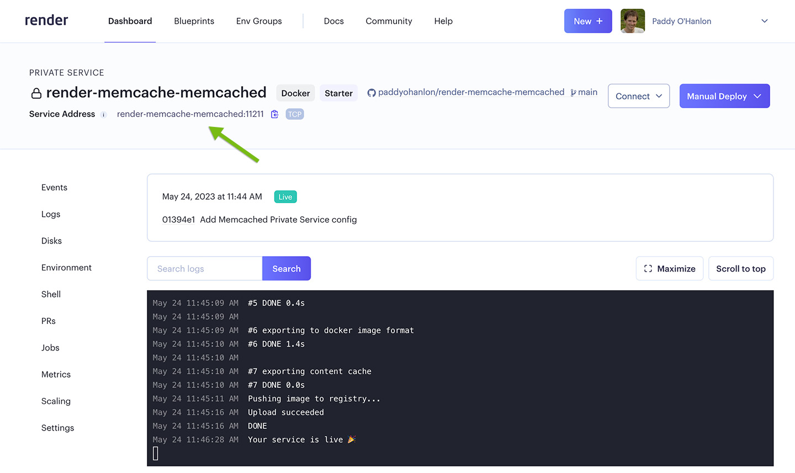Click the Starter plan badge
The height and width of the screenshot is (473, 795).
(x=338, y=93)
